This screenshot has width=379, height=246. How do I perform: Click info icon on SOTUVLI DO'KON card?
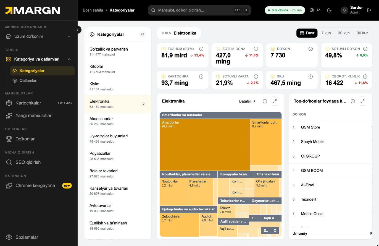365,49
